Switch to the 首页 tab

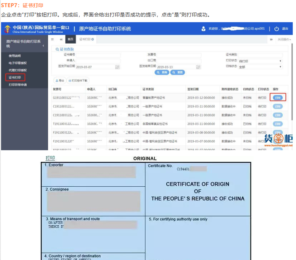(x=70, y=39)
